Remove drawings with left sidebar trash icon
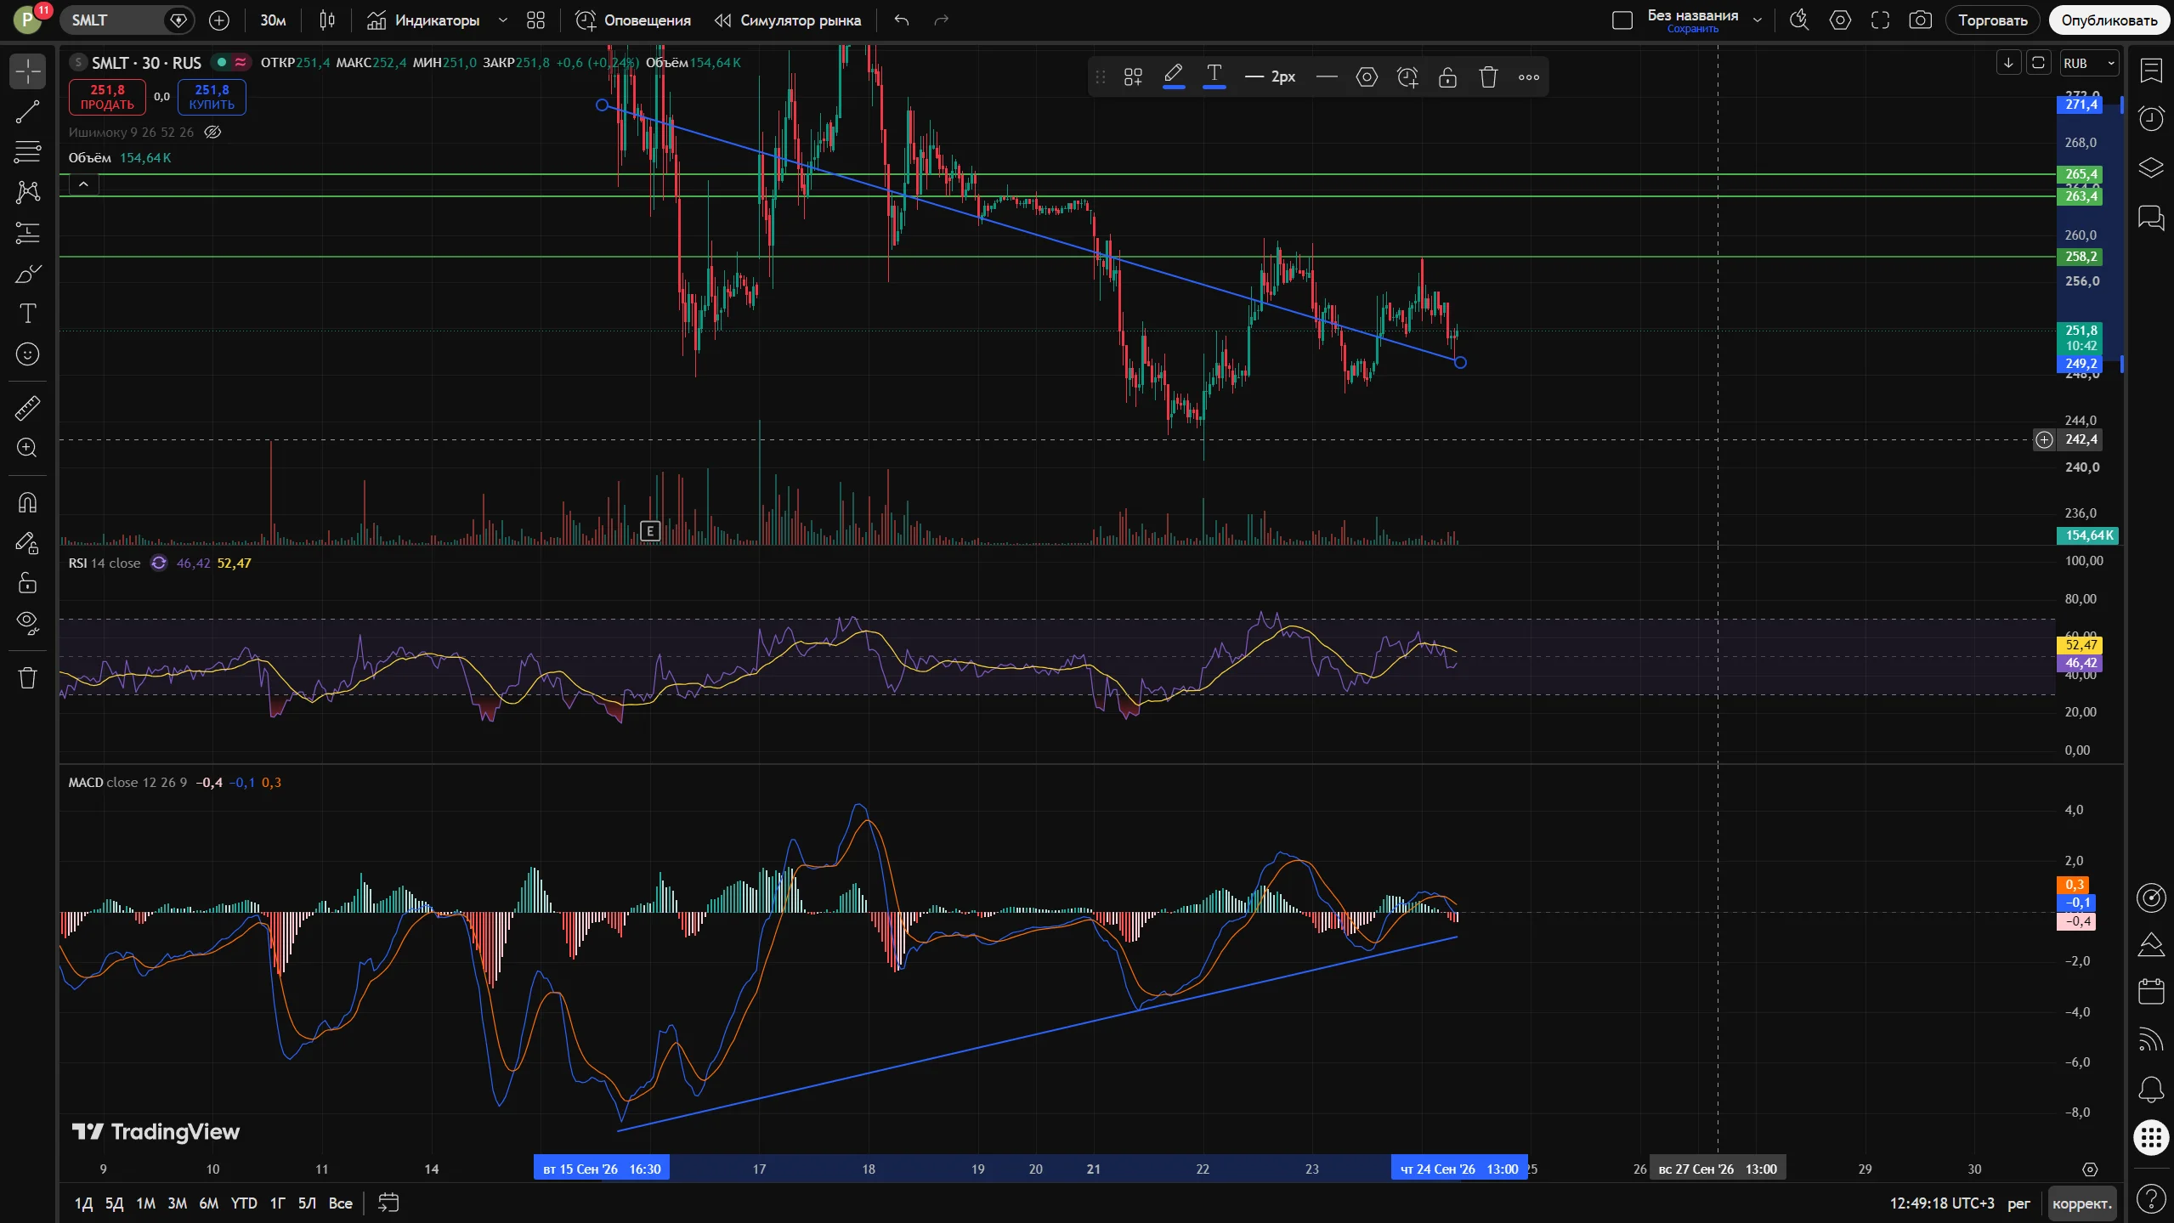The width and height of the screenshot is (2174, 1223). pyautogui.click(x=28, y=677)
